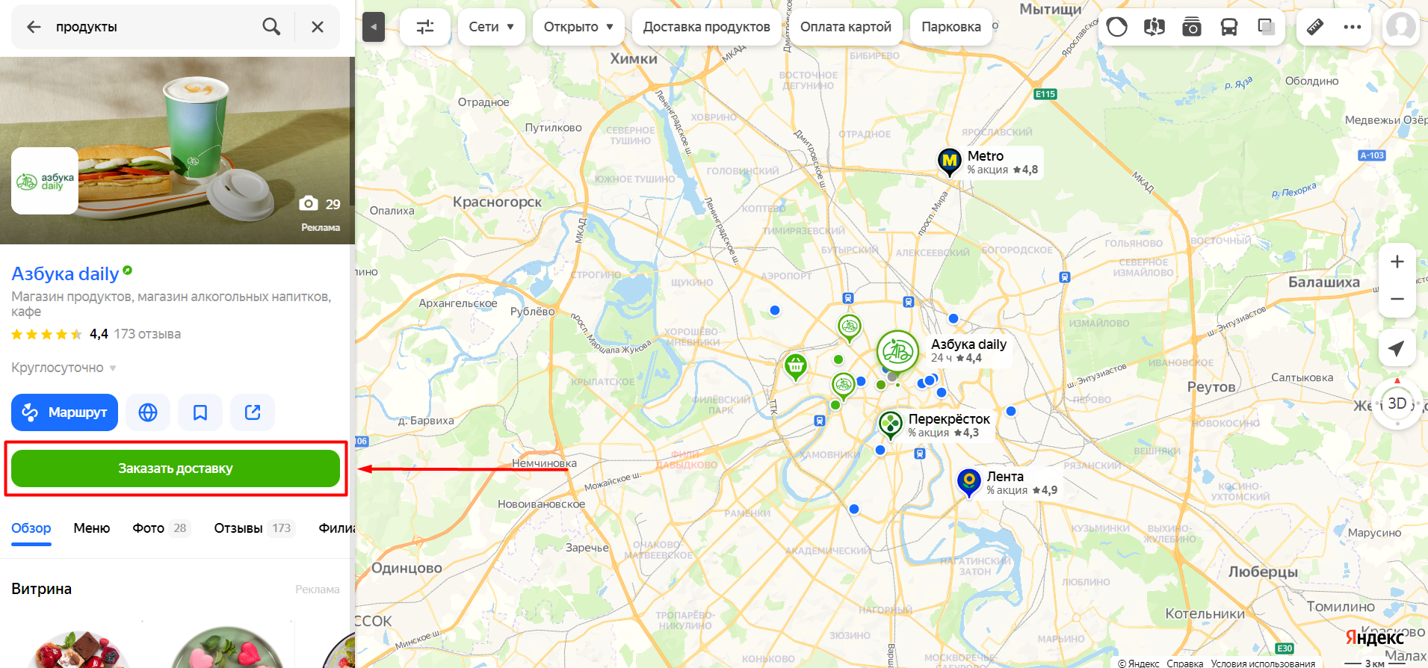Open the store website globe icon
This screenshot has width=1428, height=668.
148,412
